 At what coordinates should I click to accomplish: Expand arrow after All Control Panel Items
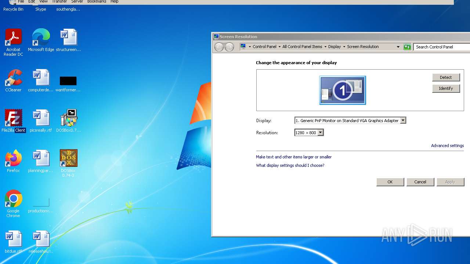point(325,47)
